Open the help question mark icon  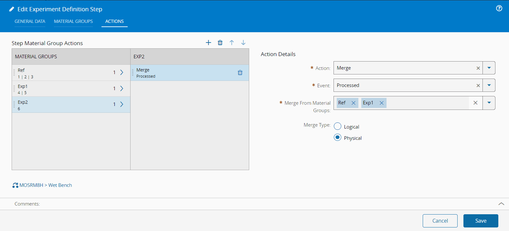[x=499, y=8]
